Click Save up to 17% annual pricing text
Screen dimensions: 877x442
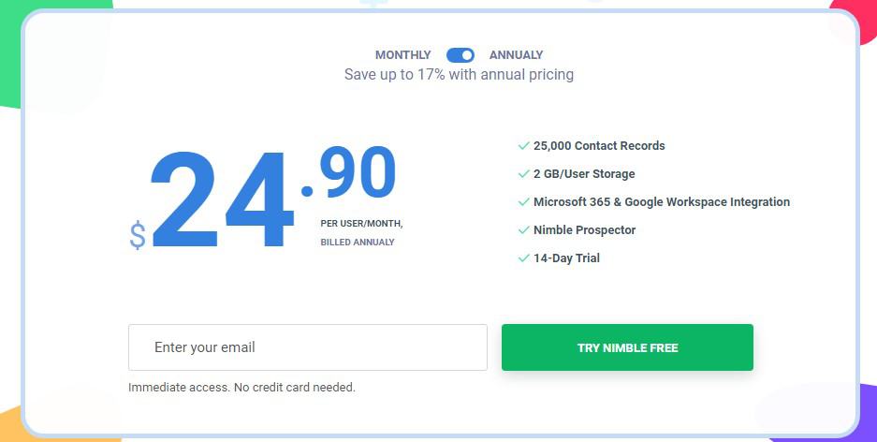click(459, 74)
